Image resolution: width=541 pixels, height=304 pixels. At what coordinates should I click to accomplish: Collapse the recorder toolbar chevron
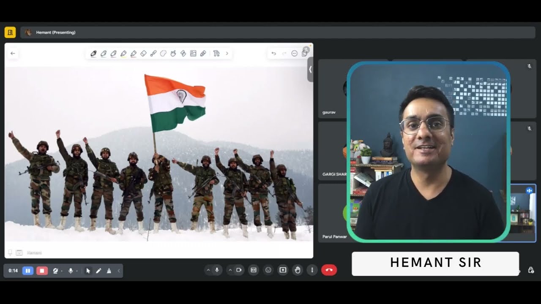[x=119, y=271]
